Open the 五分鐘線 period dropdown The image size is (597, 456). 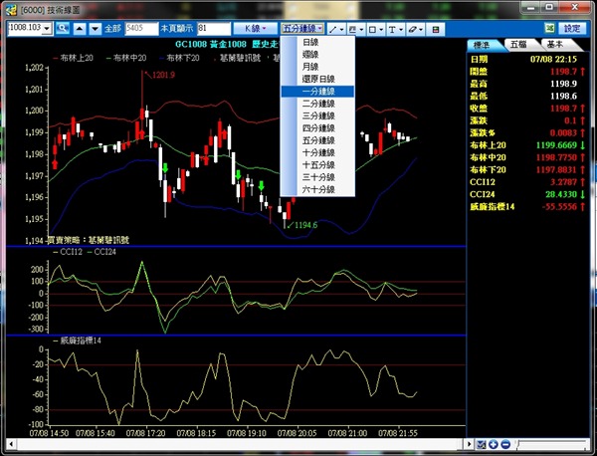coord(302,29)
